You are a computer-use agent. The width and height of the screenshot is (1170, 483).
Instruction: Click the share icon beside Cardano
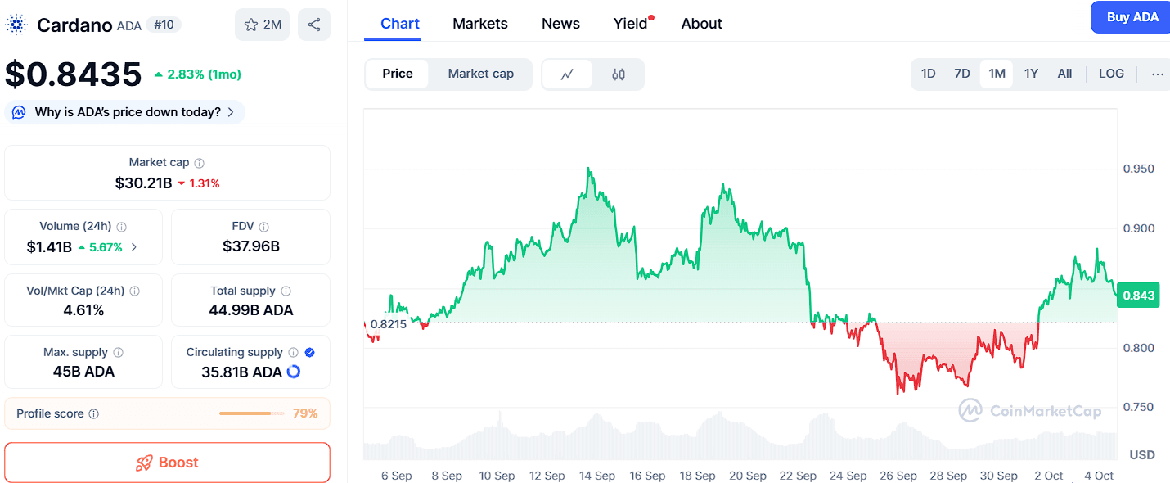314,25
